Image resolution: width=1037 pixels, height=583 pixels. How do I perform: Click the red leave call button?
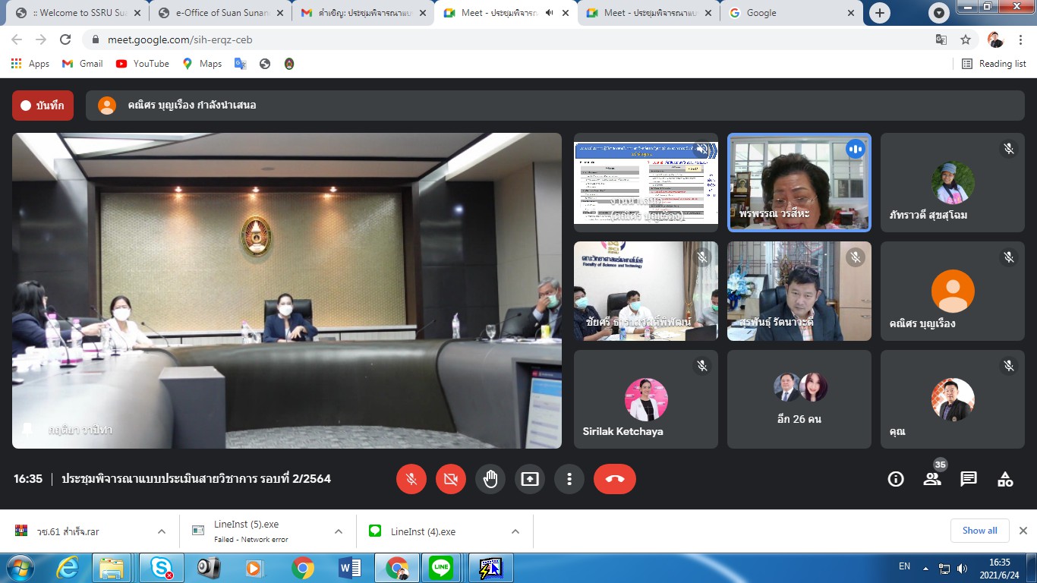pyautogui.click(x=614, y=479)
